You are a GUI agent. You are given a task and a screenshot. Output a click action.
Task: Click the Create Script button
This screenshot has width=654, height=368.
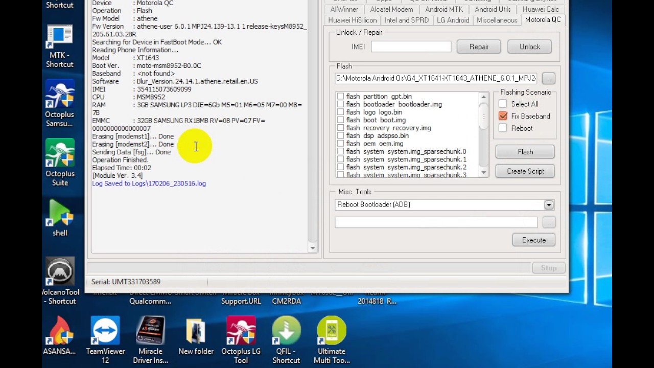pos(525,171)
